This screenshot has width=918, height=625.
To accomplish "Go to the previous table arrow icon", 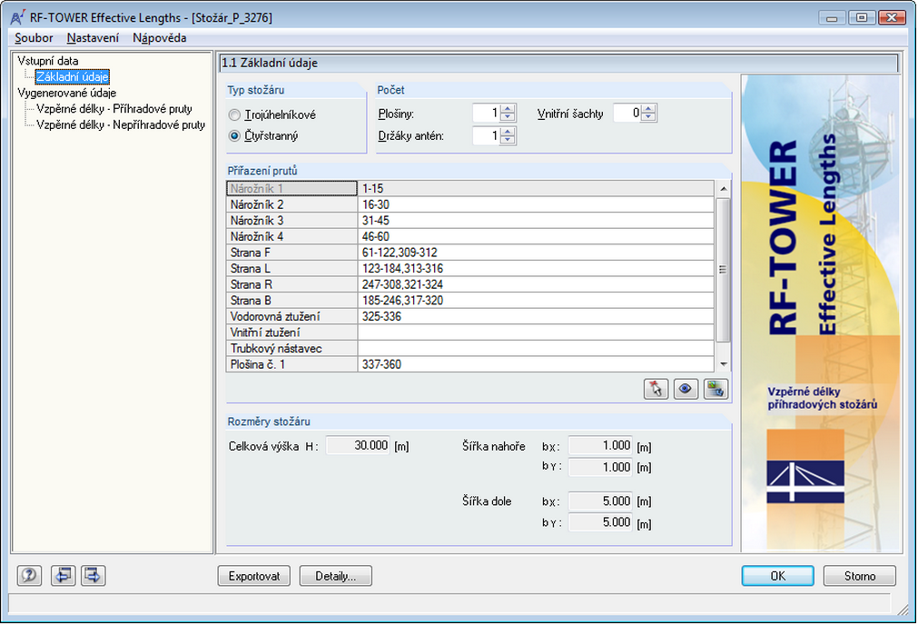I will pos(64,576).
